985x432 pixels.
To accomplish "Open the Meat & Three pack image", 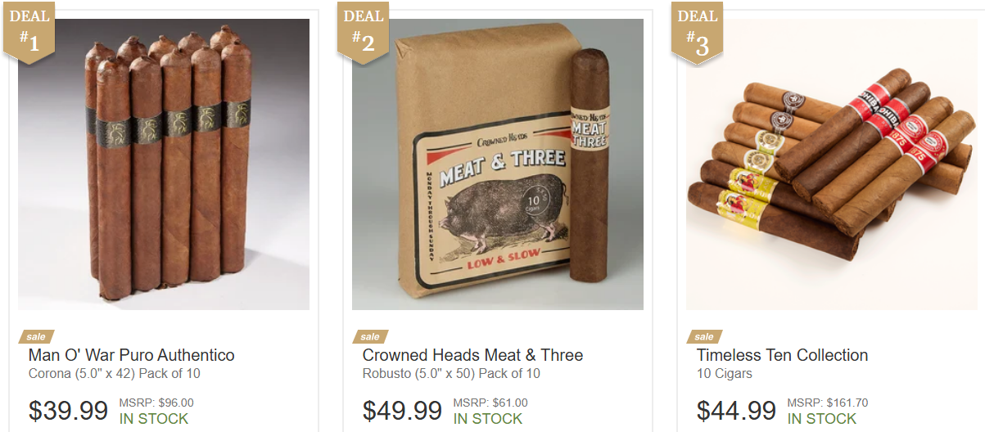I will (498, 164).
